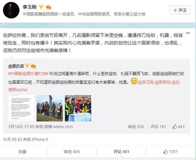Like the reposted post with 441 likes

179,127
